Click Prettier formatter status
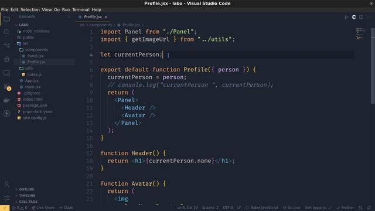Image resolution: width=375 pixels, height=211 pixels. (x=345, y=208)
